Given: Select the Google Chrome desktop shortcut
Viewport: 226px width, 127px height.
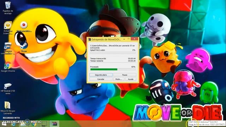Looking at the screenshot, I should pos(8,67).
